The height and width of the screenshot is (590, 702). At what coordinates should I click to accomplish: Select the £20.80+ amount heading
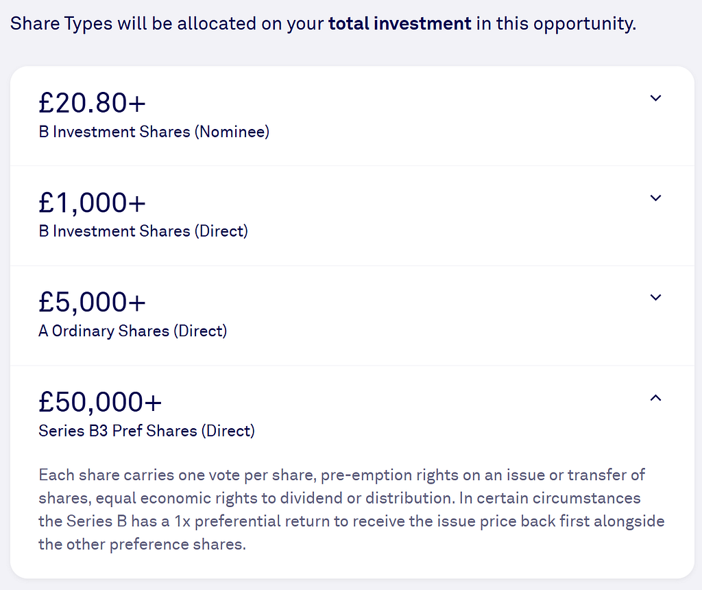[93, 103]
